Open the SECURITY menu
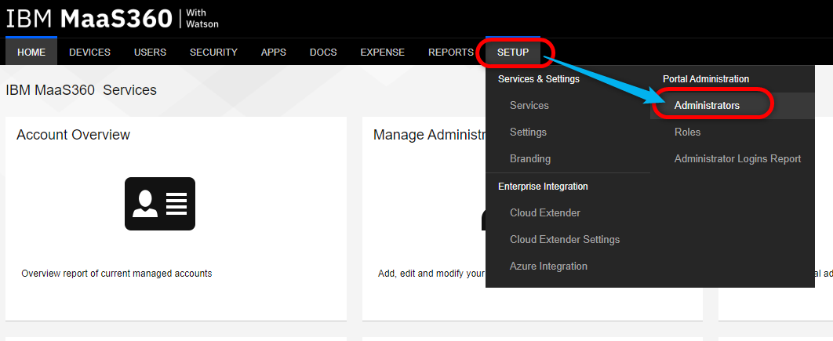 tap(213, 52)
